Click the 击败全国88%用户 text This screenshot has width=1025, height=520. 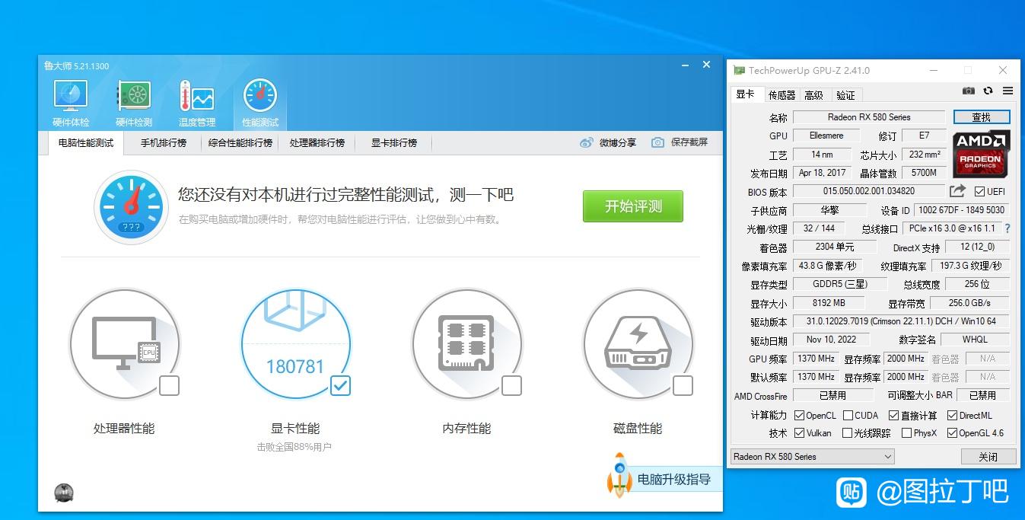coord(294,447)
